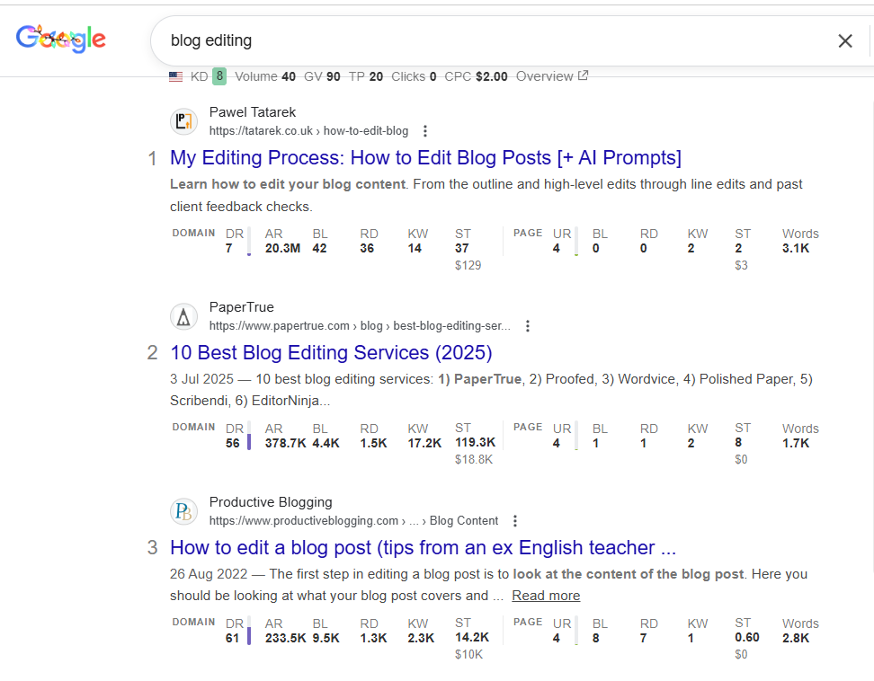
Task: Click the Clicks 0 metric
Action: pos(414,76)
